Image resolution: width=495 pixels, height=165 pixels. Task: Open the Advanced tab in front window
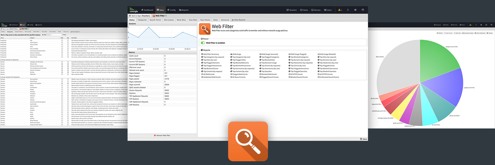tap(225, 20)
